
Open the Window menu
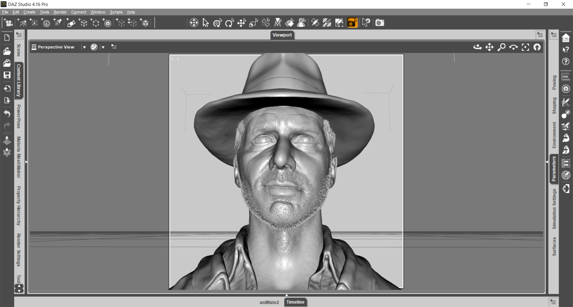(x=98, y=12)
